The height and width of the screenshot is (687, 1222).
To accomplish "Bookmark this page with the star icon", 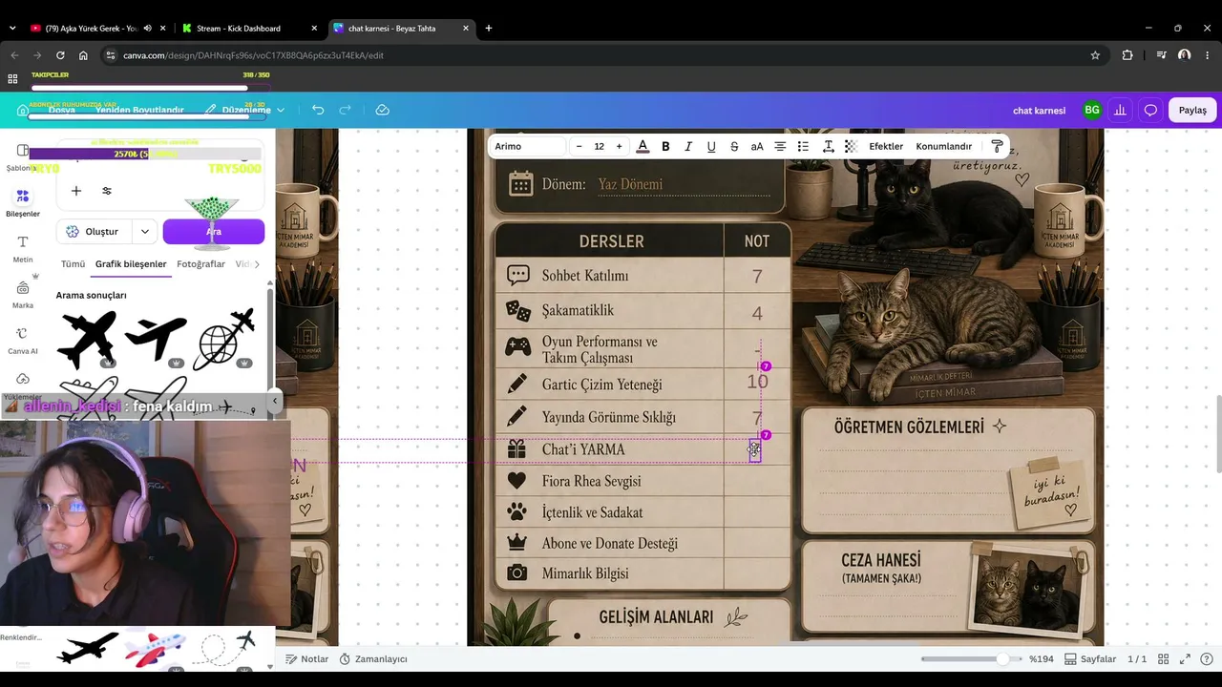I will [x=1095, y=55].
